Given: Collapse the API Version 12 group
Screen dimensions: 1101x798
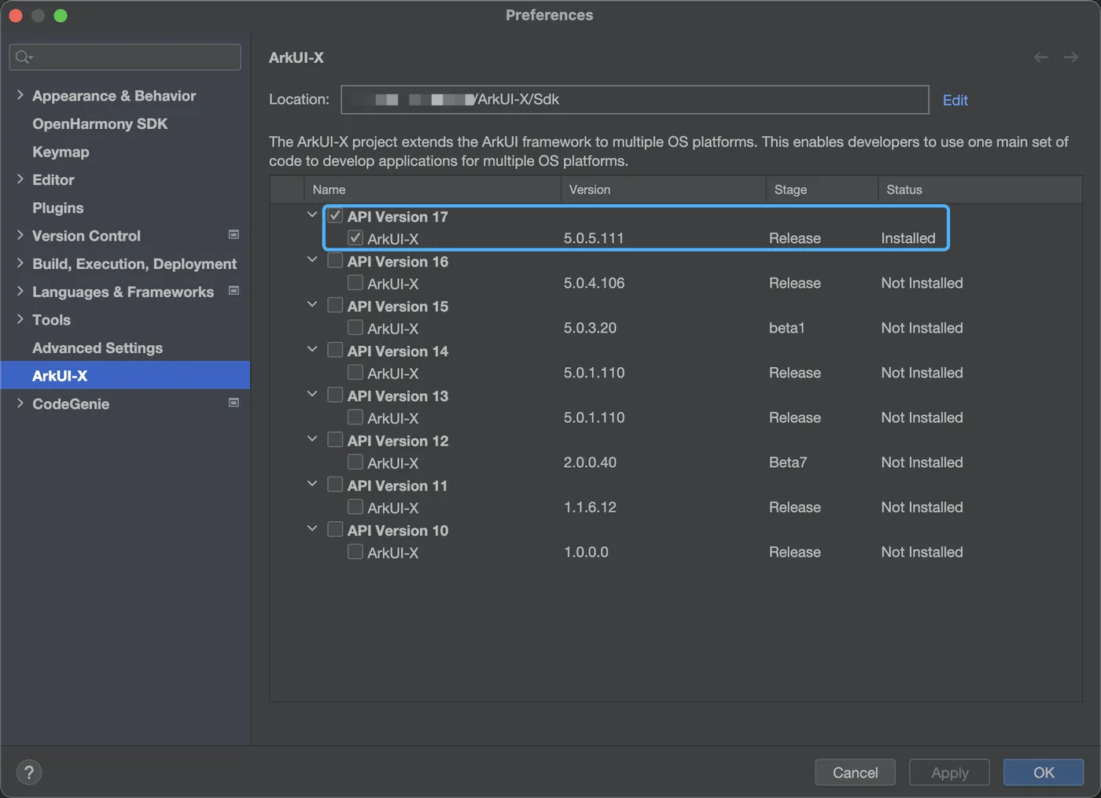Looking at the screenshot, I should 312,439.
